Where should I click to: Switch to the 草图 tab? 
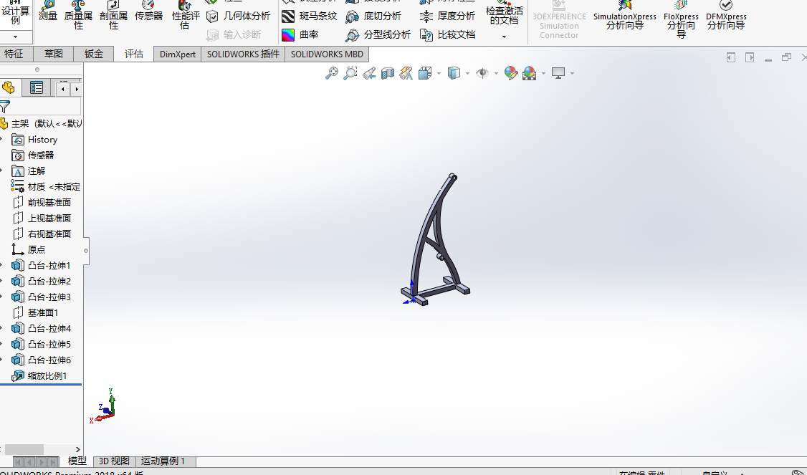54,54
